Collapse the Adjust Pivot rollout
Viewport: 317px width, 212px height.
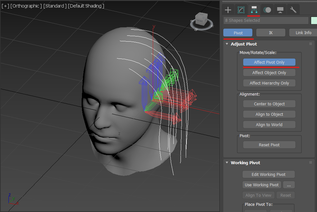click(244, 44)
